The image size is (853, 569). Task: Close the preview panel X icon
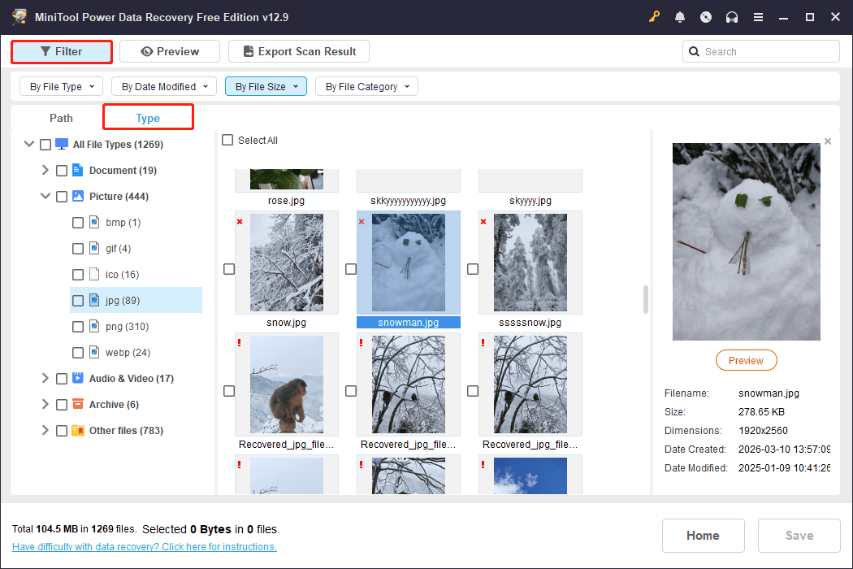click(828, 141)
